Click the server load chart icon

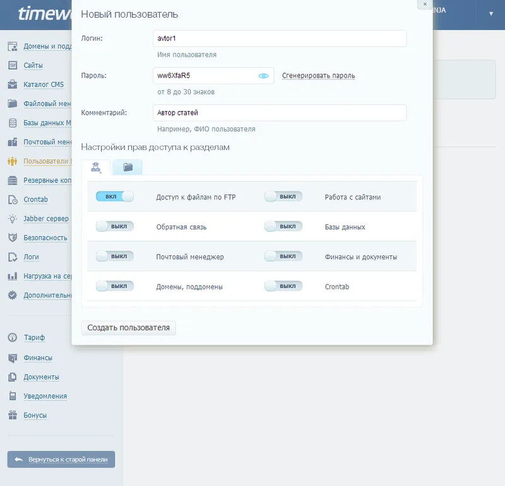tap(12, 276)
